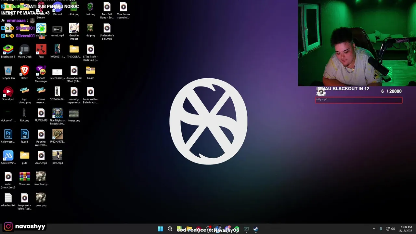The image size is (416, 234).
Task: Select the test.png desktop file
Action: pyautogui.click(x=90, y=9)
